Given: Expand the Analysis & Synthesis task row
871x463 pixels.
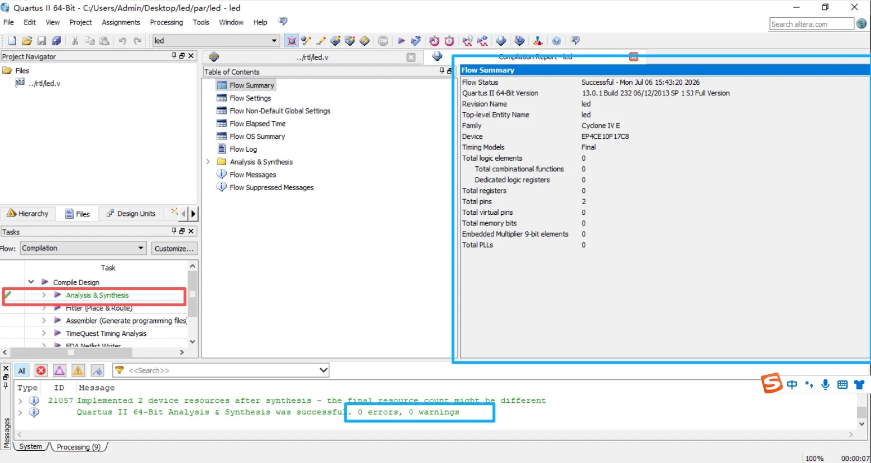Looking at the screenshot, I should [44, 295].
